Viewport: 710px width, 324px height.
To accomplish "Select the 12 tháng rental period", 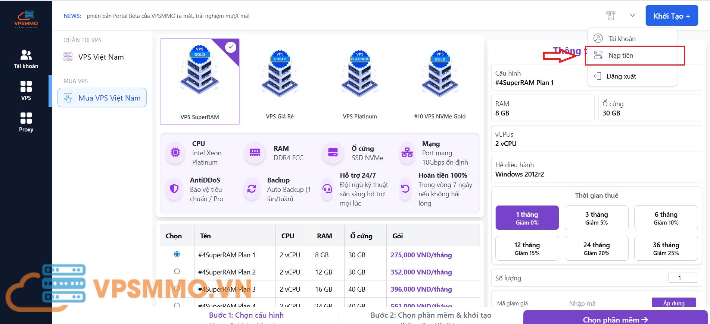I will pyautogui.click(x=527, y=248).
